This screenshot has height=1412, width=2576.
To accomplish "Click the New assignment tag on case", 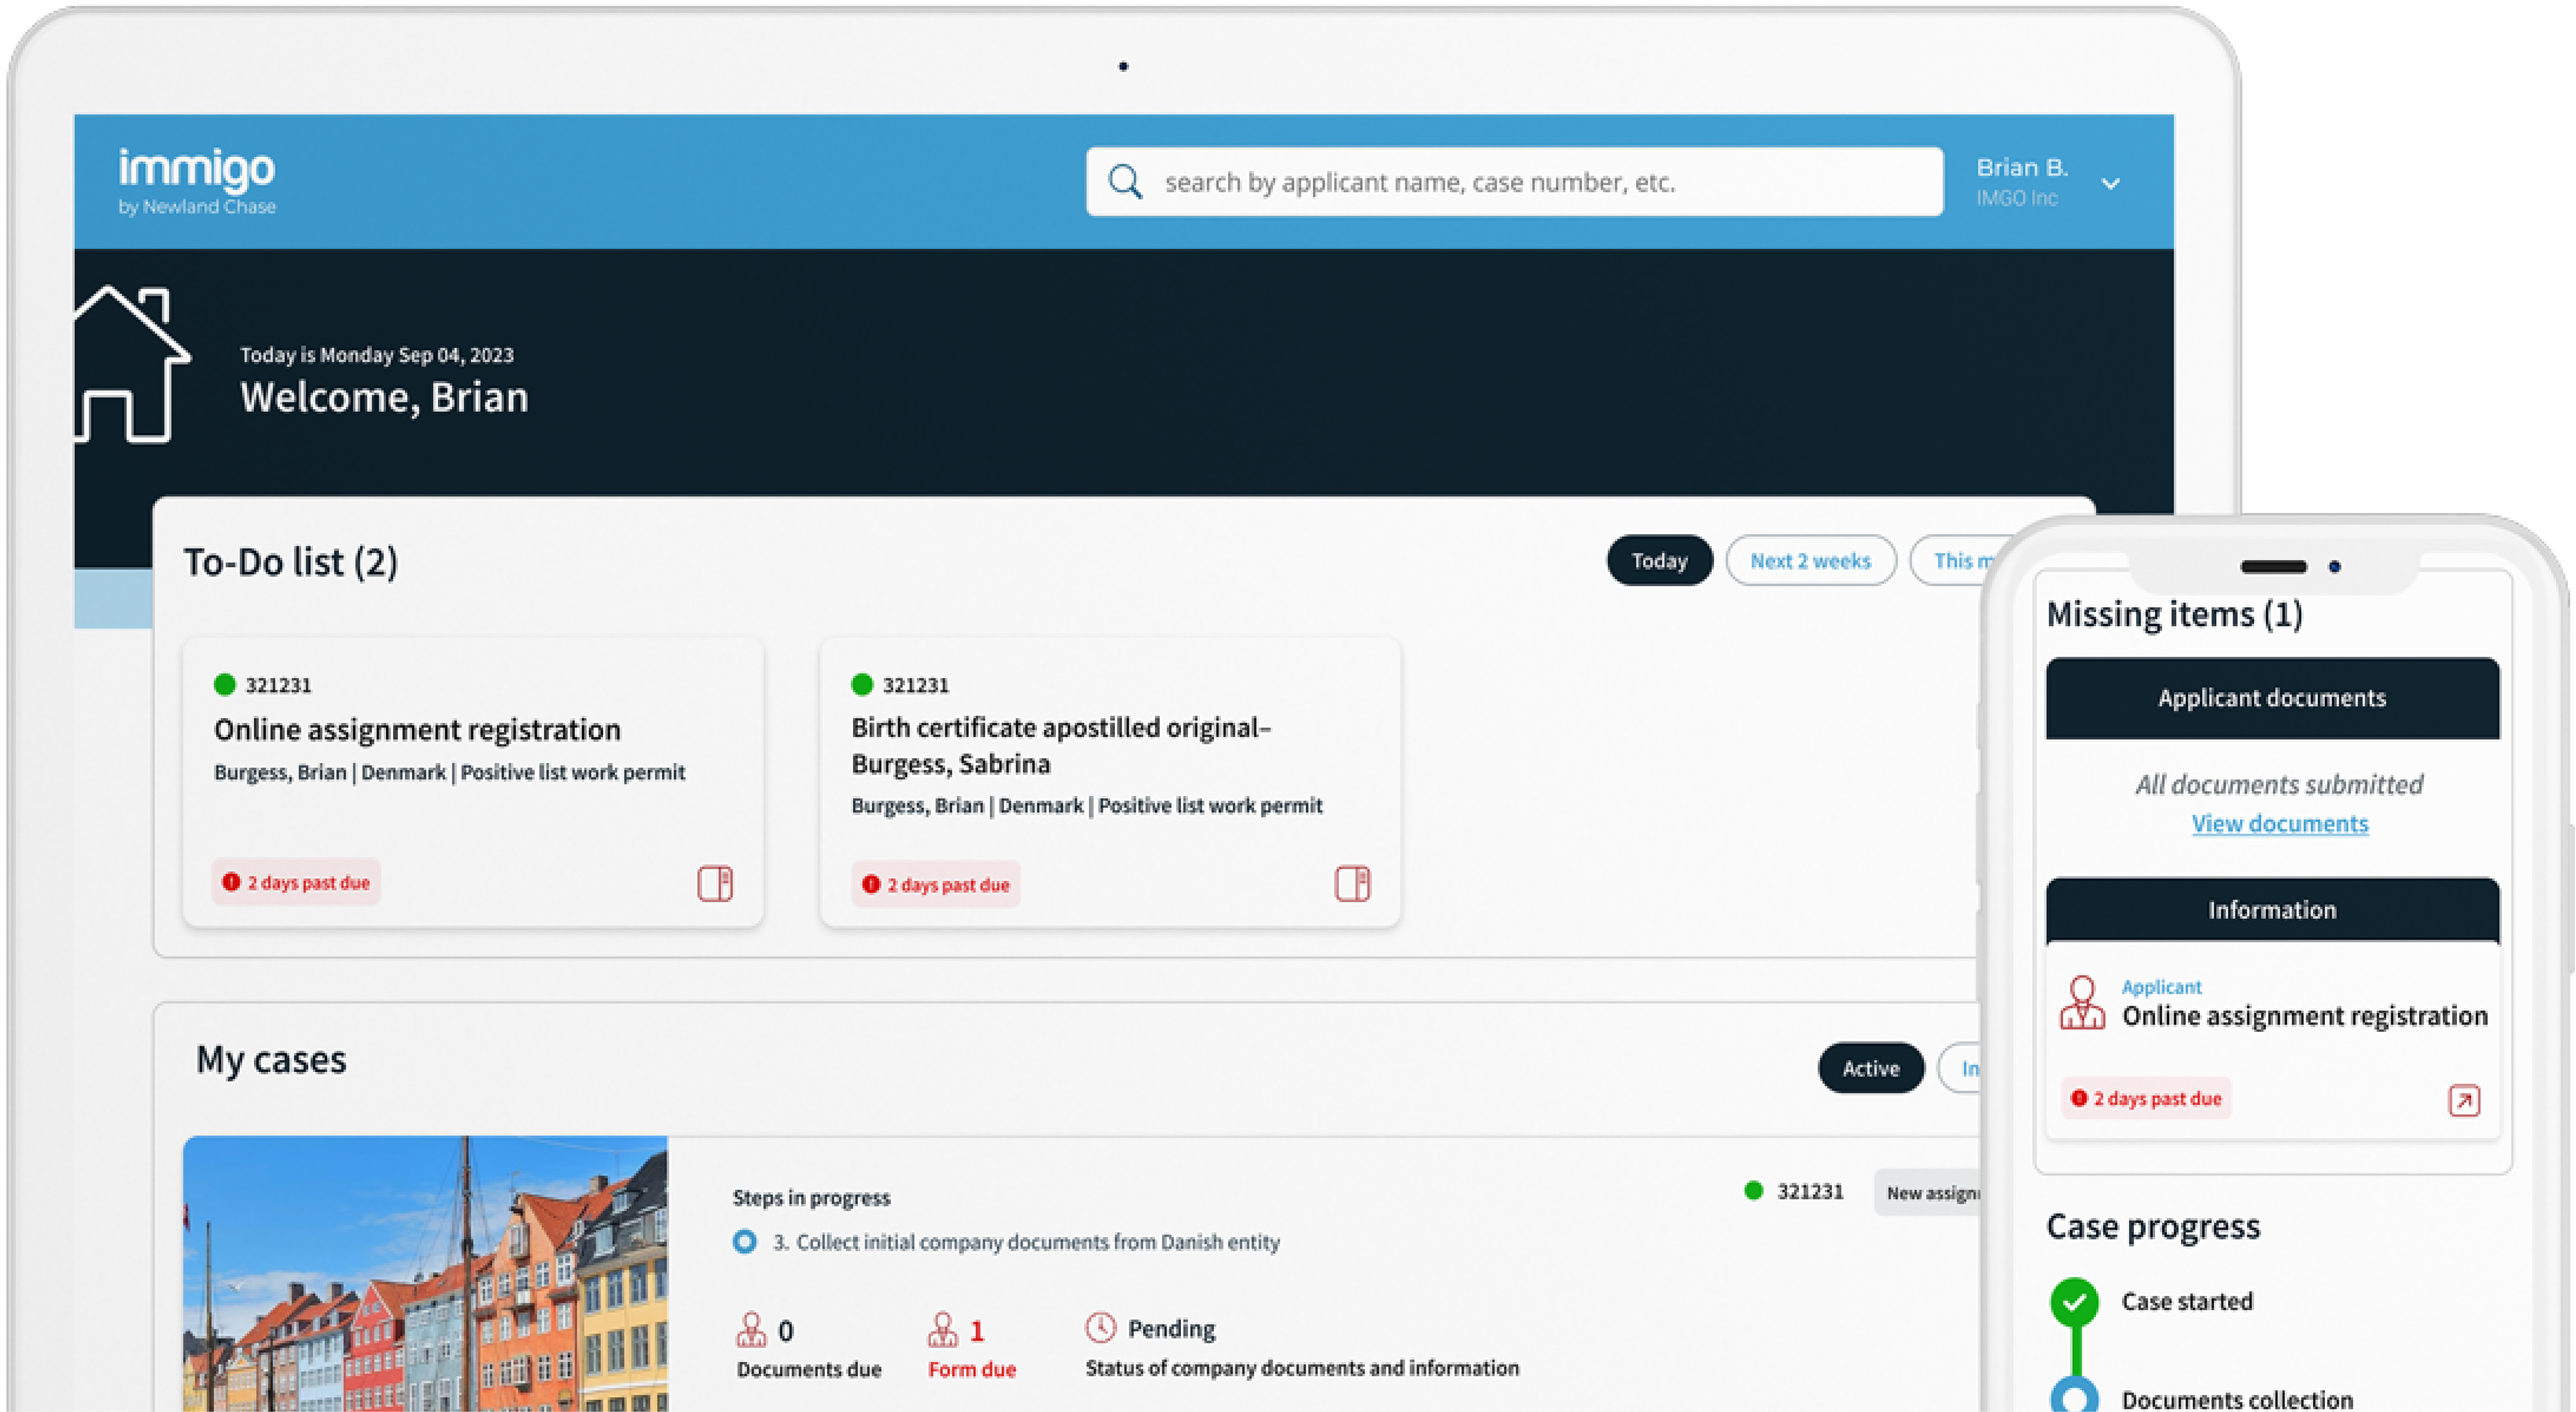I will [x=1928, y=1192].
